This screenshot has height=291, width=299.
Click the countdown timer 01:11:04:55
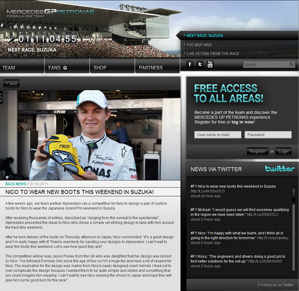tap(47, 39)
